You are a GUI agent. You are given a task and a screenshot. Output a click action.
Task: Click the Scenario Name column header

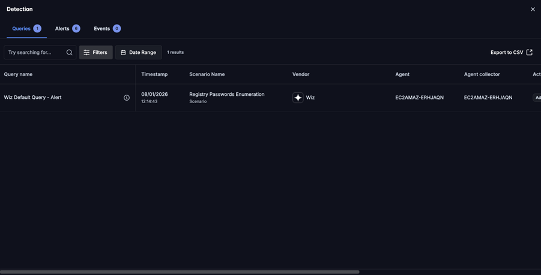pyautogui.click(x=207, y=74)
